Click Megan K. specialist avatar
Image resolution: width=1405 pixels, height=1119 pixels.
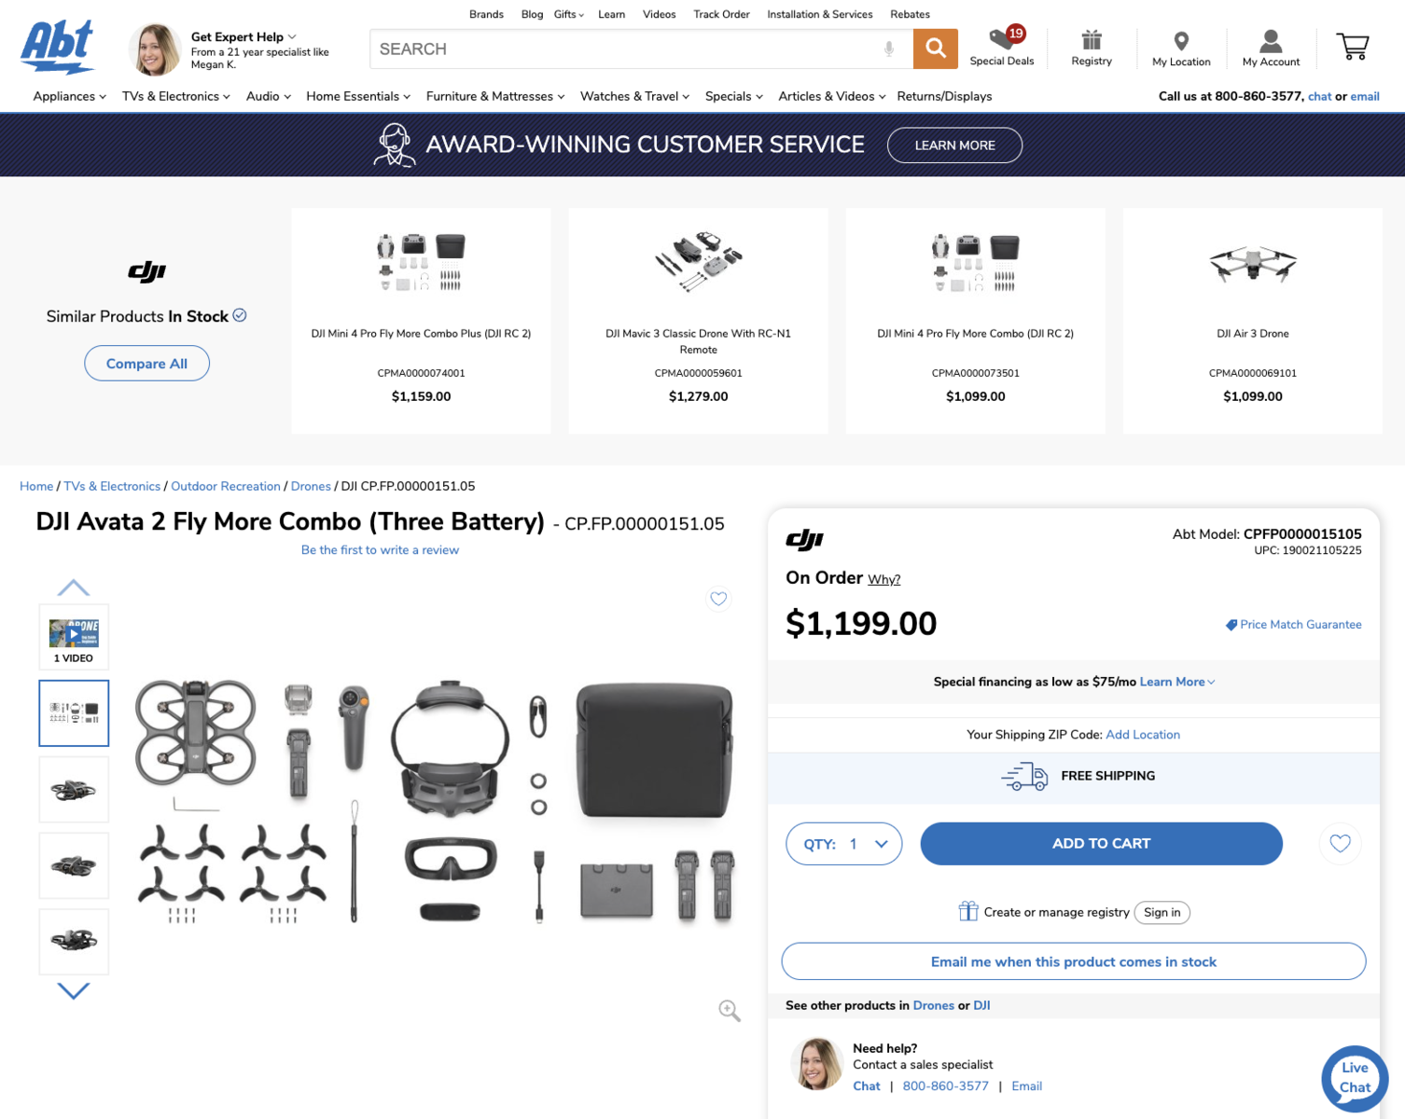click(154, 49)
